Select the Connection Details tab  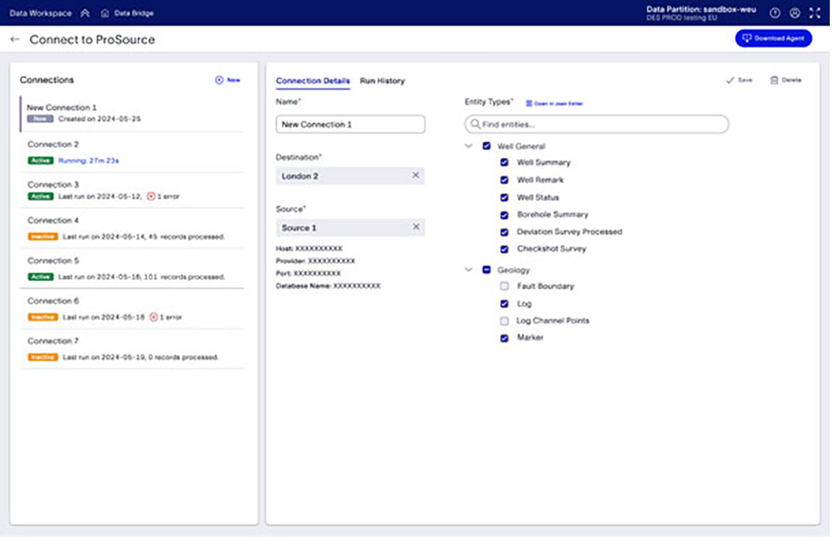(312, 81)
